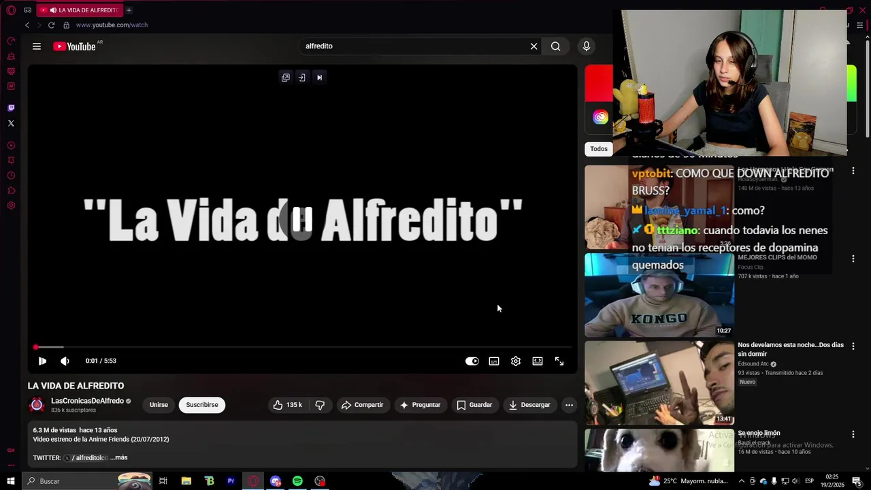Image resolution: width=871 pixels, height=490 pixels.
Task: Click the youtube.com address bar
Action: pos(112,25)
